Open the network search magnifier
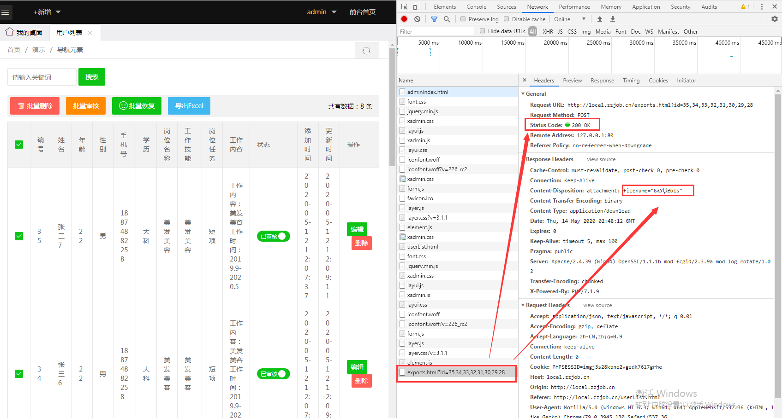 pos(446,19)
